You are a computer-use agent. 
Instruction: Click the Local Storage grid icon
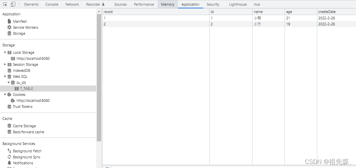pos(9,52)
